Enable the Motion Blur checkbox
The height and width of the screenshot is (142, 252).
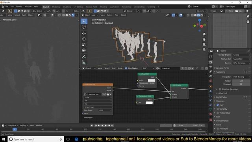pos(218,113)
